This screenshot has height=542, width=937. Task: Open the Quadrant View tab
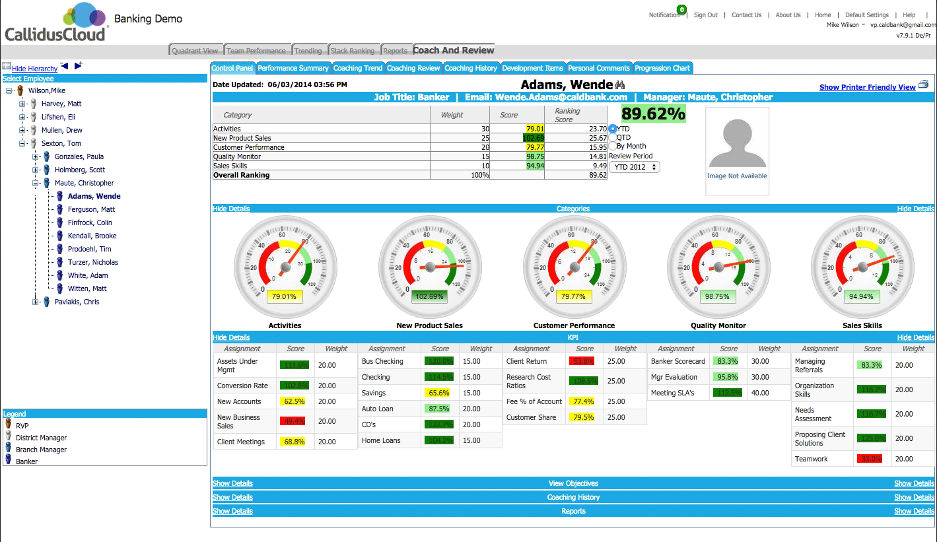(195, 50)
